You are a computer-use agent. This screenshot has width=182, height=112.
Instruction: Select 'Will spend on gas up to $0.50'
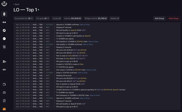coord(67,87)
